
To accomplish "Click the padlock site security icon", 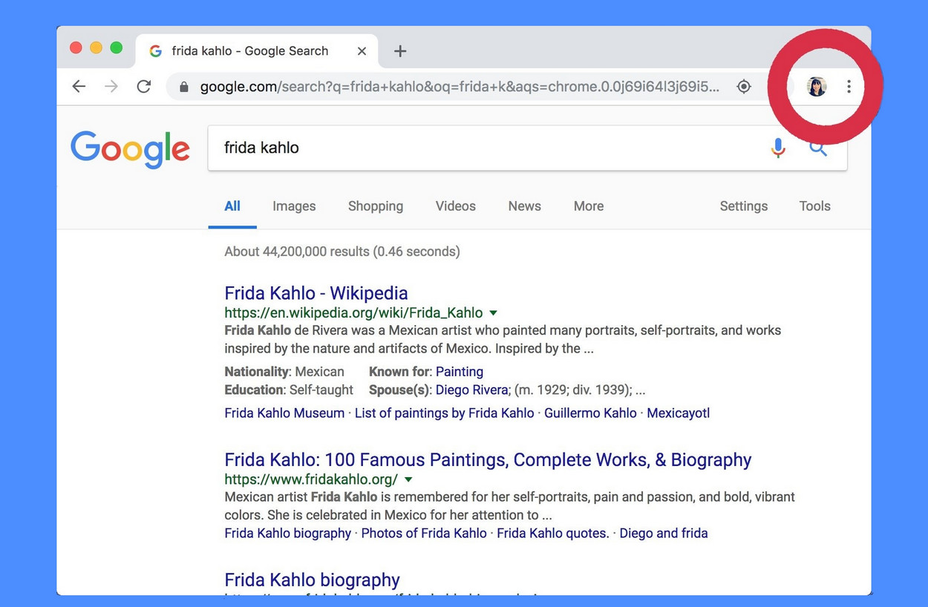I will pos(183,87).
